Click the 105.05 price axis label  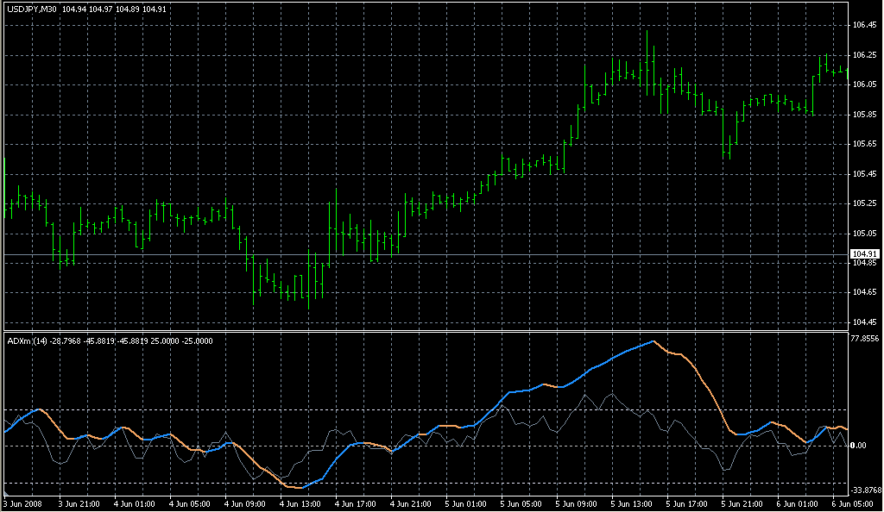[863, 234]
